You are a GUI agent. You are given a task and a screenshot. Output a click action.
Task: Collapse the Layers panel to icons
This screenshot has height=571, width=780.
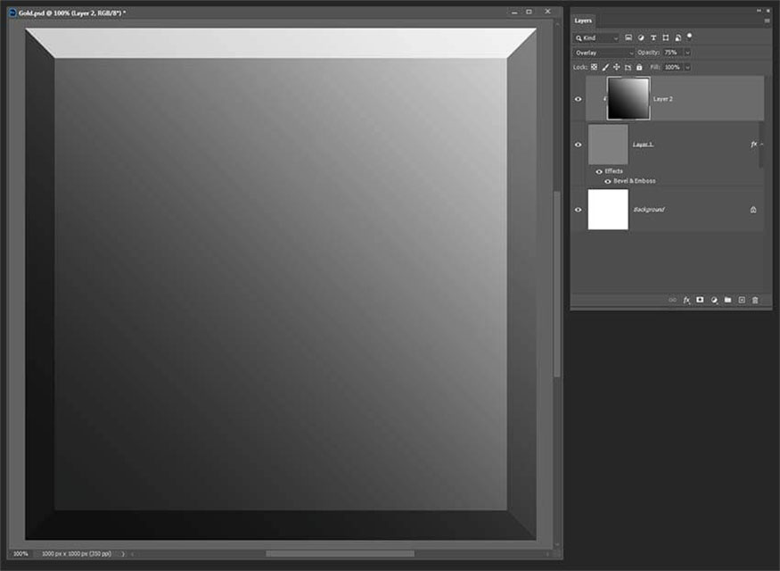(759, 11)
